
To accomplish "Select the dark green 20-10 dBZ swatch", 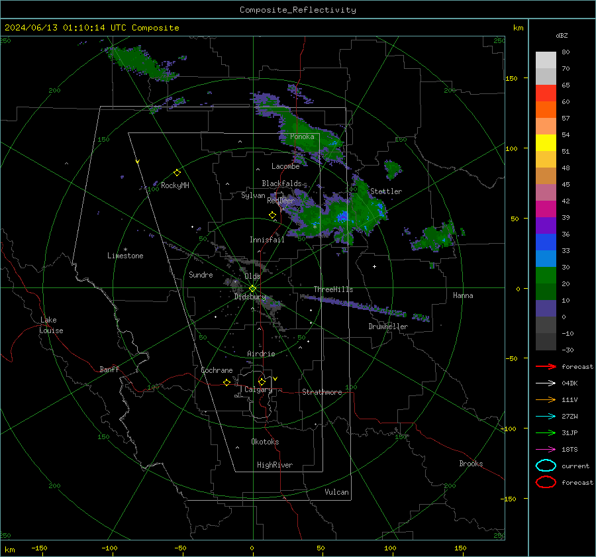I will pos(546,291).
